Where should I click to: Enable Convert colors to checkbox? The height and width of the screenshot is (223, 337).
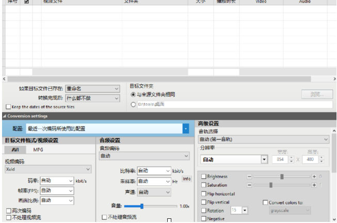pyautogui.click(x=265, y=202)
